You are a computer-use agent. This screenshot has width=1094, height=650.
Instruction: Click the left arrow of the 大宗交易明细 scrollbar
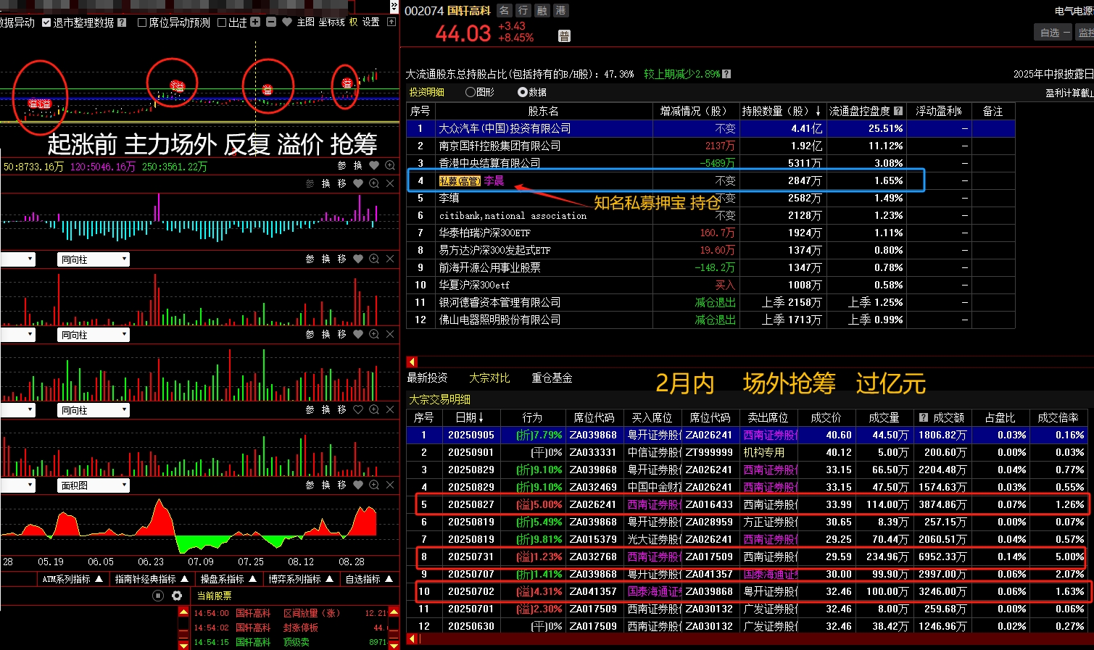(412, 638)
